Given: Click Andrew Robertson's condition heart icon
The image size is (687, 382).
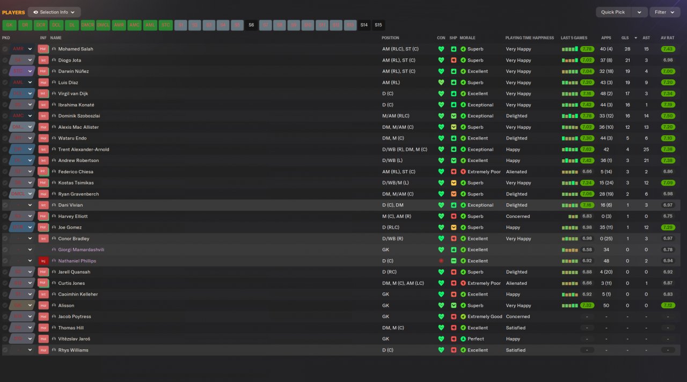Looking at the screenshot, I should coord(441,160).
